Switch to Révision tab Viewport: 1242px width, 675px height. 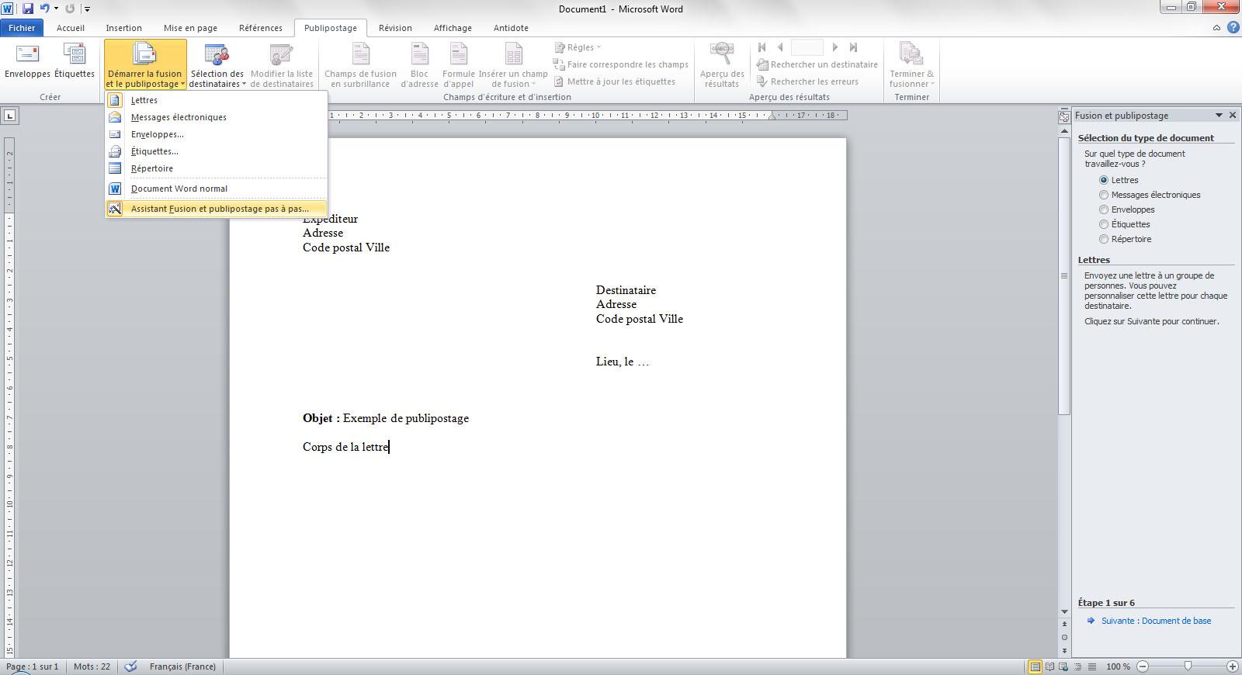395,28
